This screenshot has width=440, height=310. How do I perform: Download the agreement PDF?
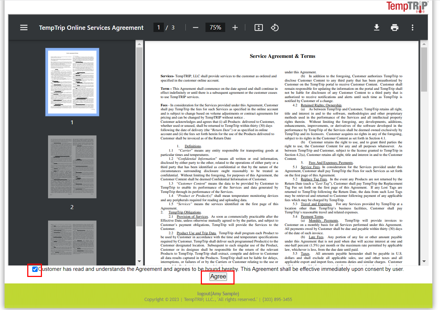(377, 27)
